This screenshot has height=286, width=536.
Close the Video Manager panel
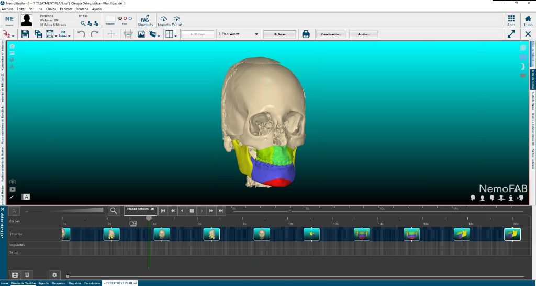(3, 209)
